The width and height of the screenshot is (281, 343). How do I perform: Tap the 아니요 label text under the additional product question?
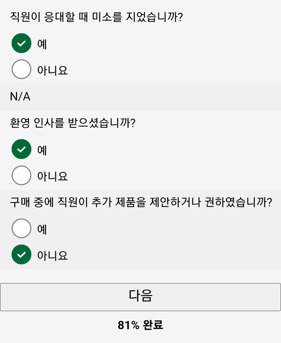(x=53, y=255)
